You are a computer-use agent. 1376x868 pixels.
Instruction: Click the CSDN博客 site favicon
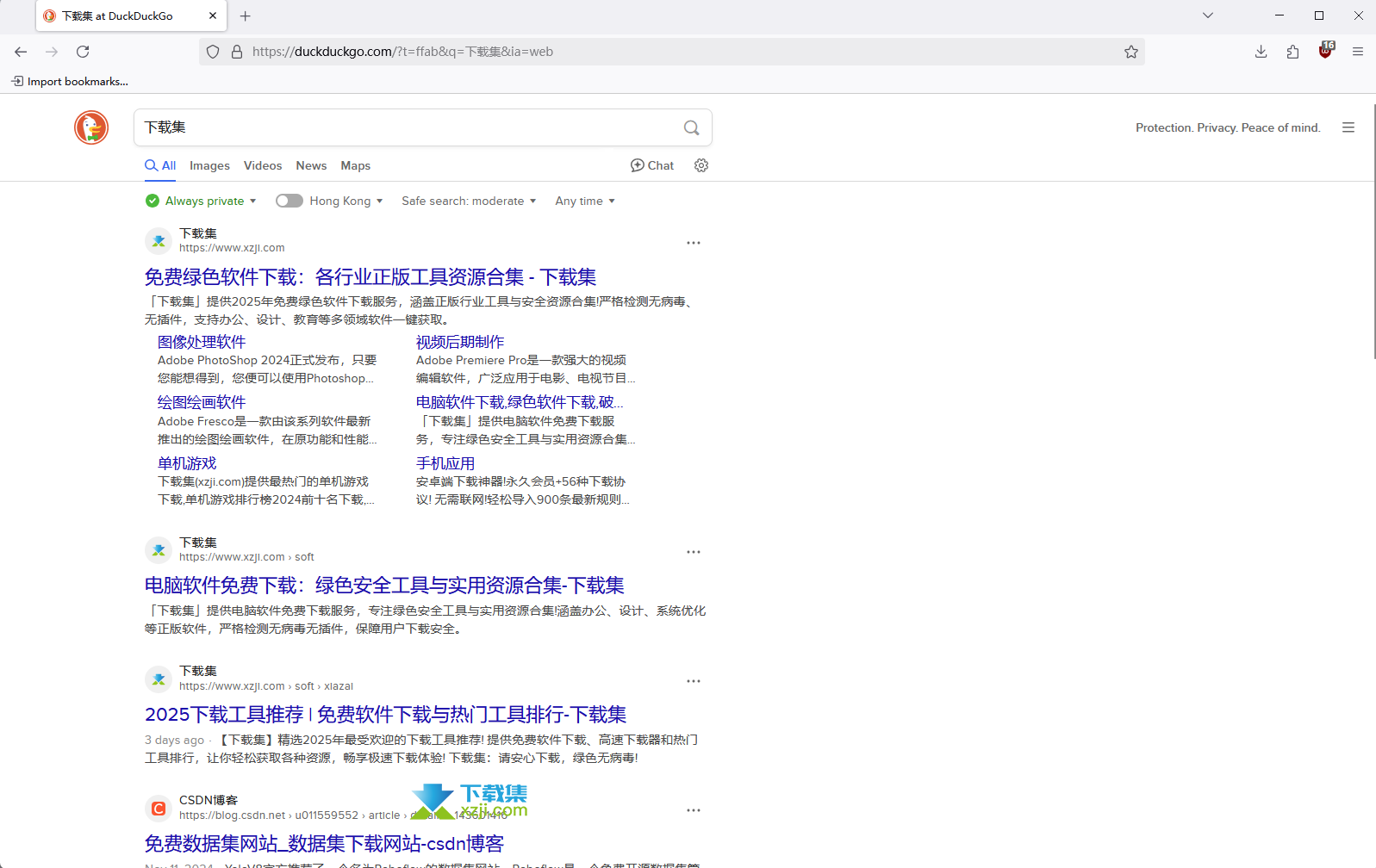[159, 809]
